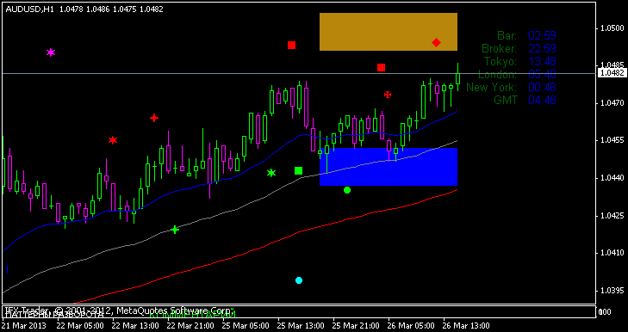
Task: Click the 26 Mar 13:00 time label
Action: [465, 326]
